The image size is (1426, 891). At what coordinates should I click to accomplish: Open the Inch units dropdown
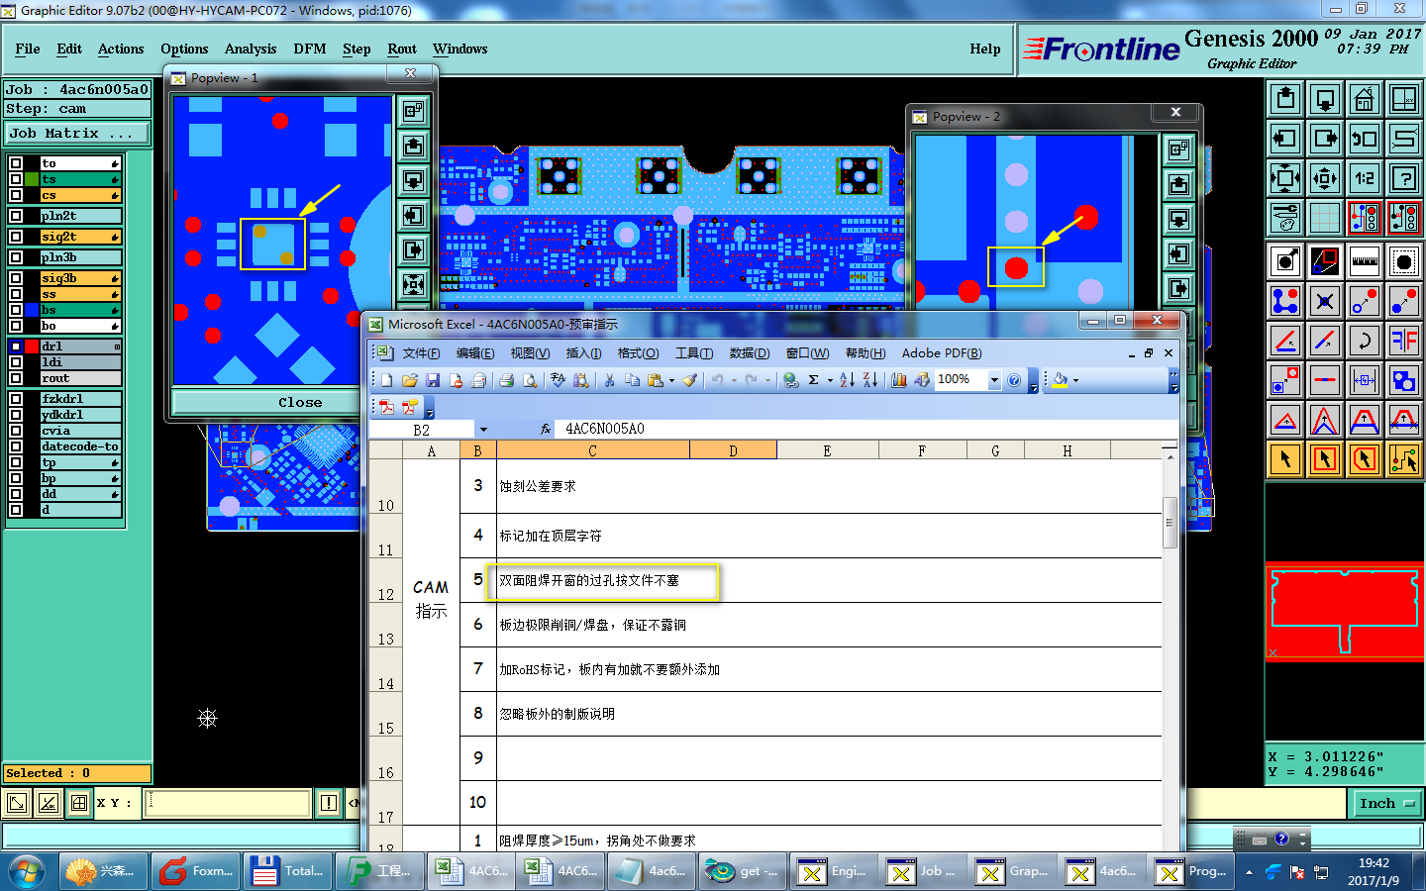point(1387,803)
